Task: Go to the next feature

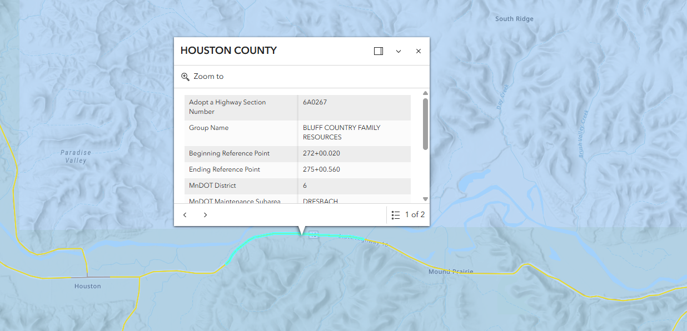Action: click(205, 215)
